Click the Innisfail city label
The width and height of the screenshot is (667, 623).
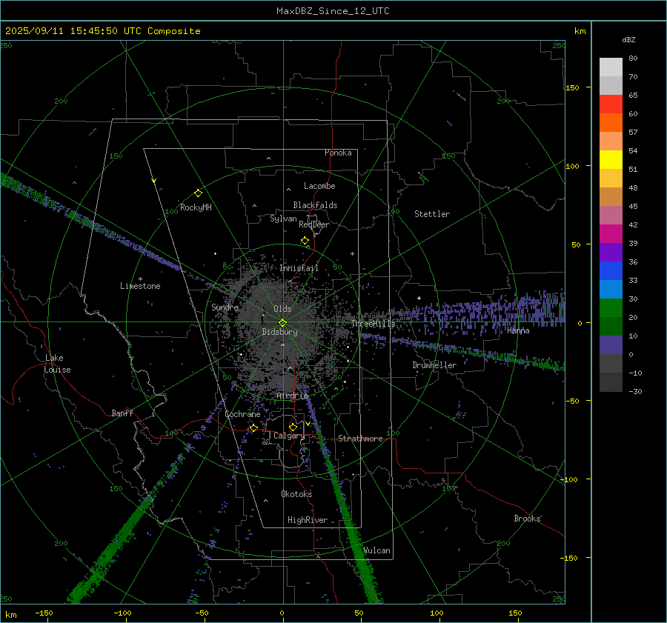pos(299,268)
